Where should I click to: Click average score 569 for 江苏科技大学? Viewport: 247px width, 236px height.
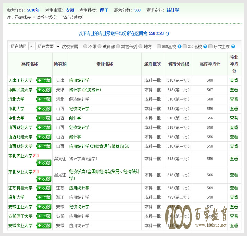[210, 188]
